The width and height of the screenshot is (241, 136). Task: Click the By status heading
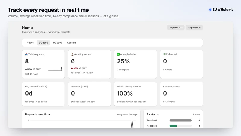tap(153, 115)
